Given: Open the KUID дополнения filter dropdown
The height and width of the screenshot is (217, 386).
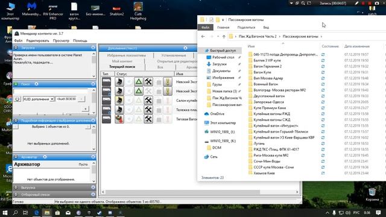Looking at the screenshot, I should coord(52,99).
